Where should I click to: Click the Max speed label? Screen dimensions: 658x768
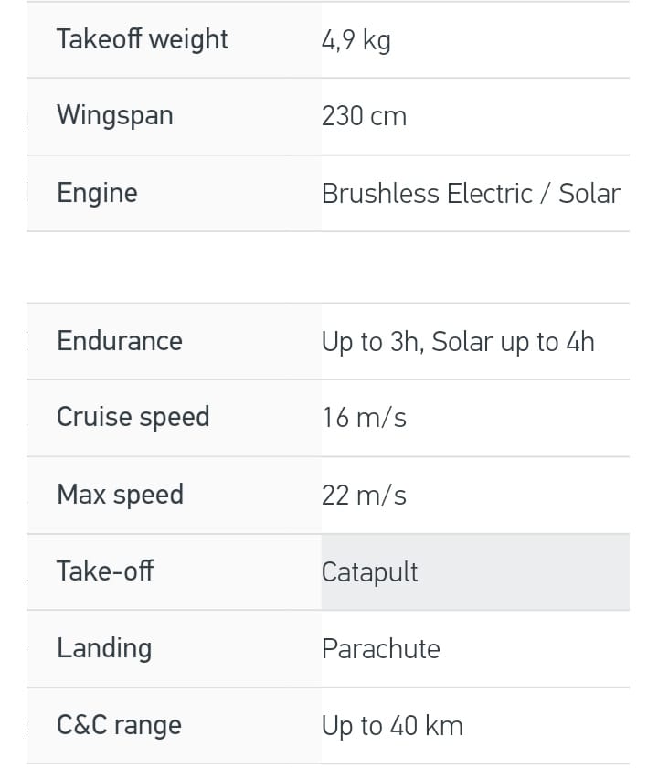click(x=121, y=495)
